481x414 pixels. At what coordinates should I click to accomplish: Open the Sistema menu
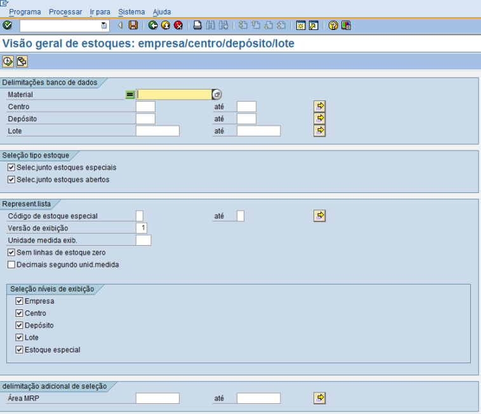(x=131, y=12)
